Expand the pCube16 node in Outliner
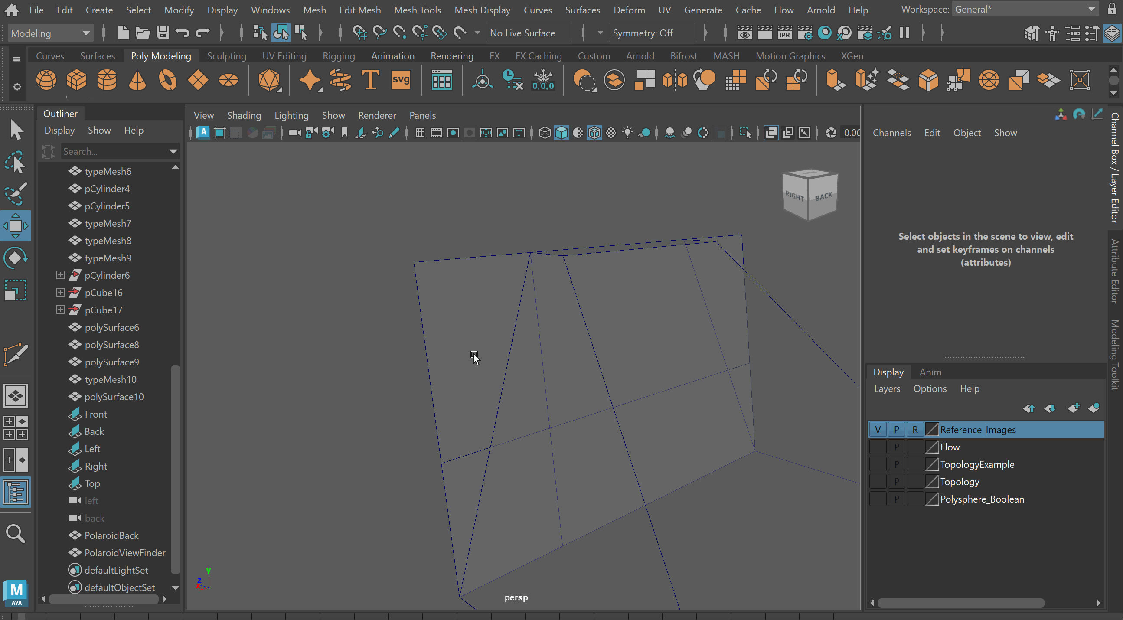This screenshot has width=1123, height=620. (61, 293)
